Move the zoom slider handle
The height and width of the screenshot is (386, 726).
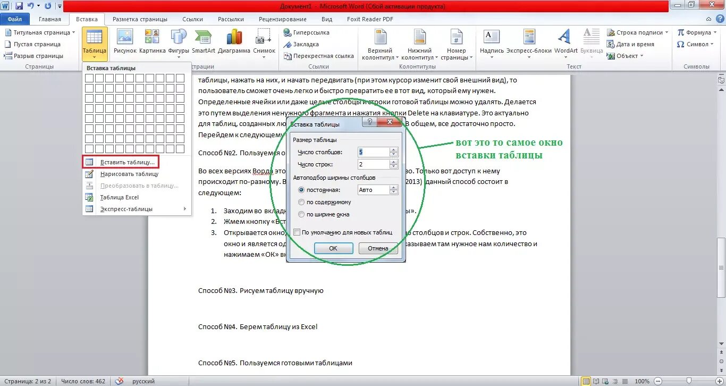tap(689, 381)
